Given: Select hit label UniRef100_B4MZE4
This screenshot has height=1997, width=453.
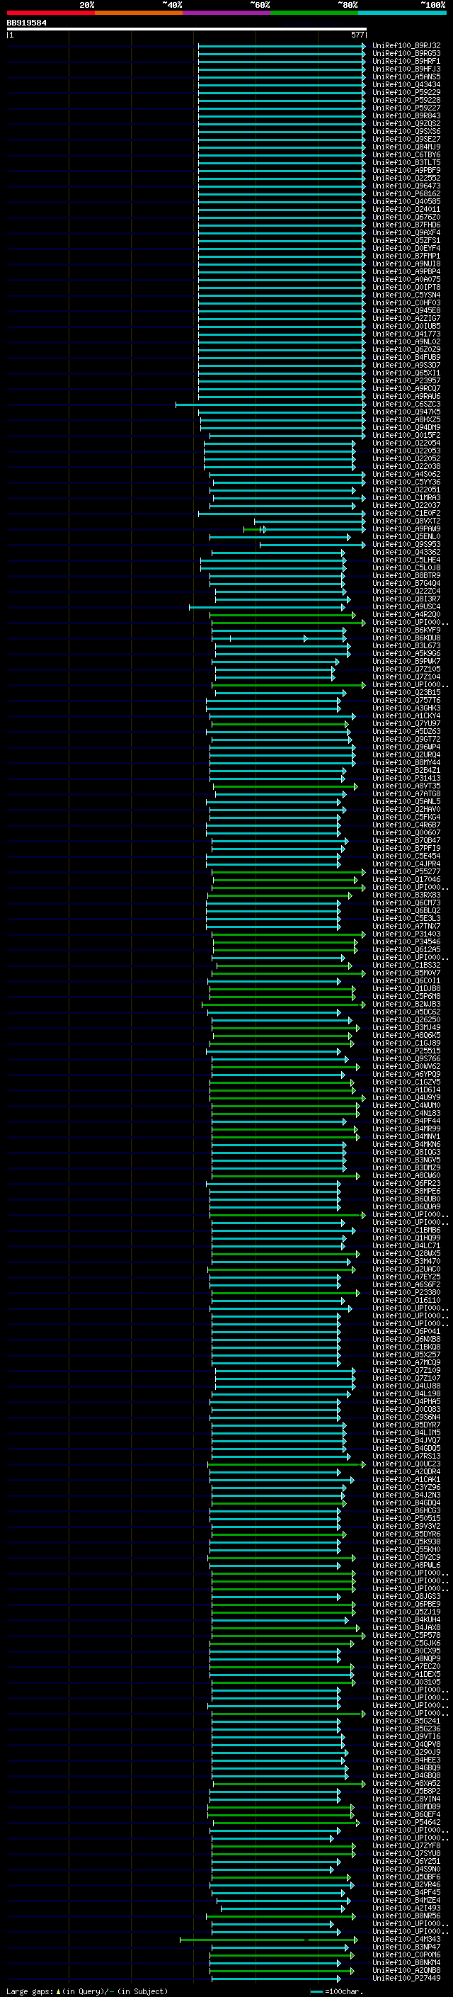Looking at the screenshot, I should [x=406, y=1900].
